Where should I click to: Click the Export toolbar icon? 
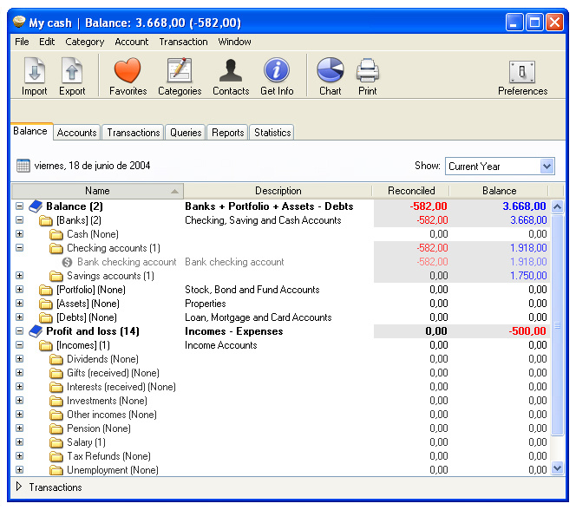click(72, 75)
